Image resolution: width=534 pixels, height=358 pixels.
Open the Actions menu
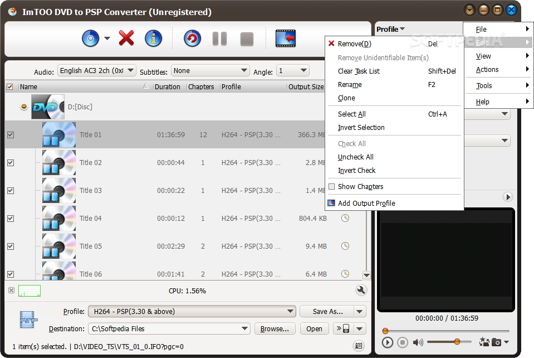coord(499,70)
